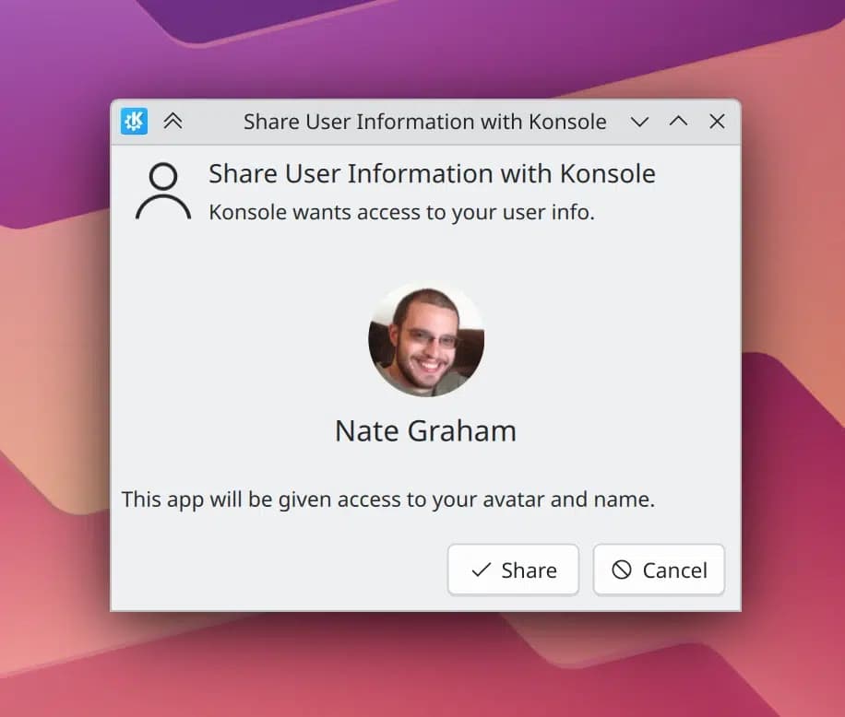Click the title bar caption text
This screenshot has height=717, width=845.
(424, 122)
